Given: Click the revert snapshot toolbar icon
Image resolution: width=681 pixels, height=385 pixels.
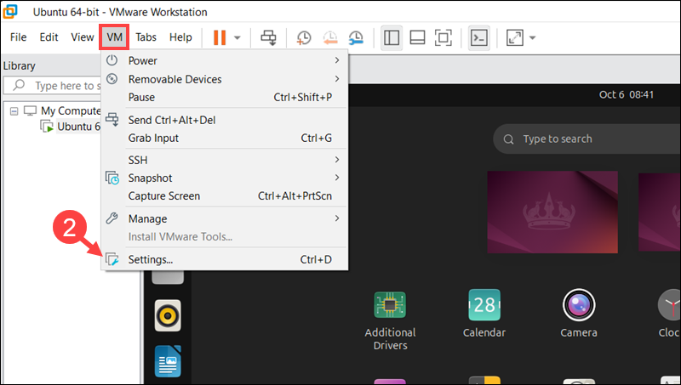Looking at the screenshot, I should coord(330,37).
